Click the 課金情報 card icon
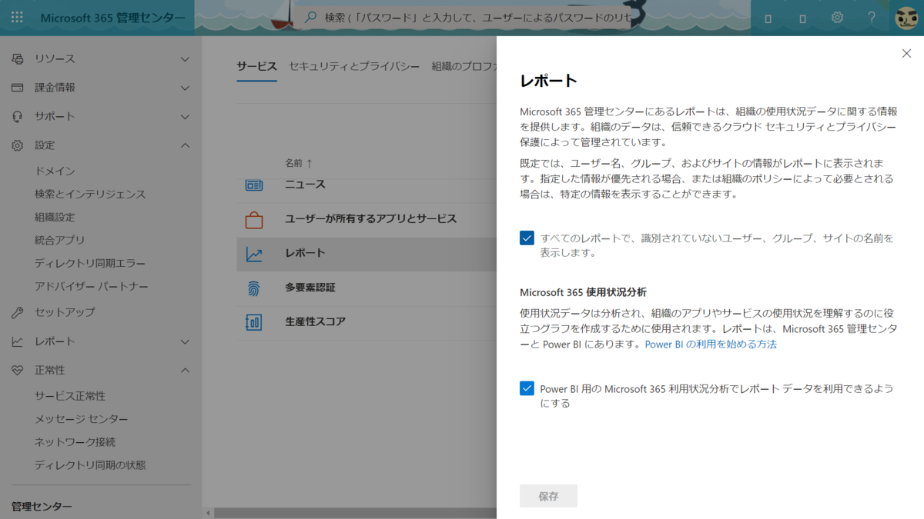Image resolution: width=924 pixels, height=519 pixels. [x=18, y=88]
